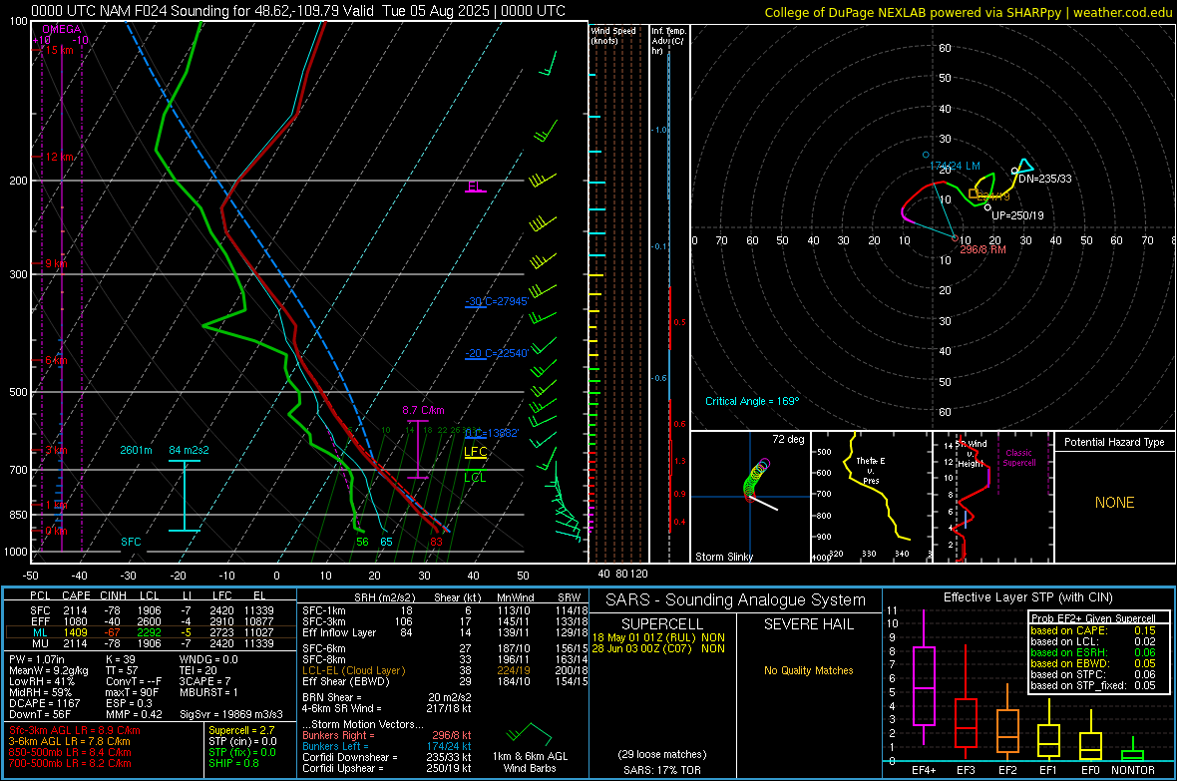This screenshot has width=1177, height=781.
Task: Select the SFC parcel row in table
Action: click(151, 610)
